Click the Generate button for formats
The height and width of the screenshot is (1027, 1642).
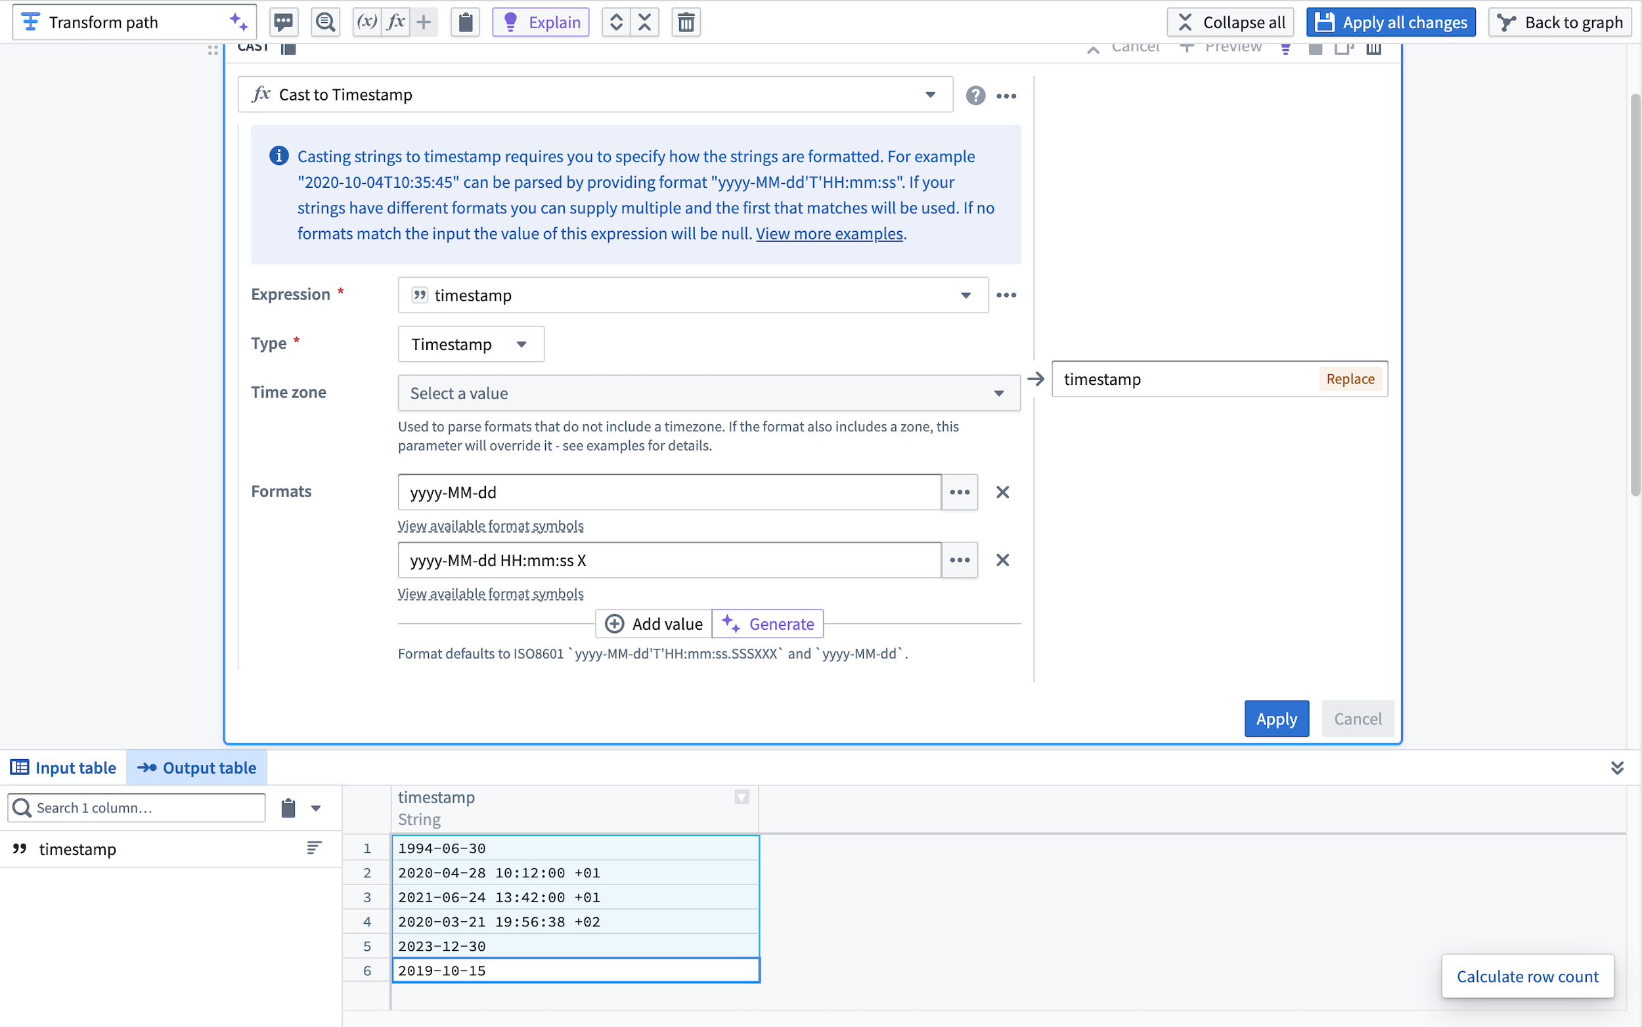[x=766, y=623]
